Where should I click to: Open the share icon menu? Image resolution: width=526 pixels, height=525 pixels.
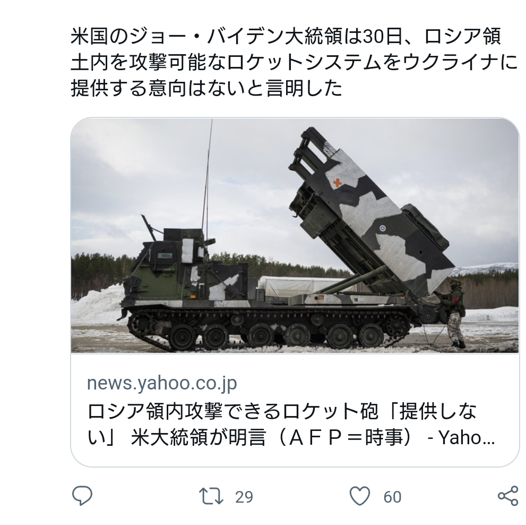point(508,496)
